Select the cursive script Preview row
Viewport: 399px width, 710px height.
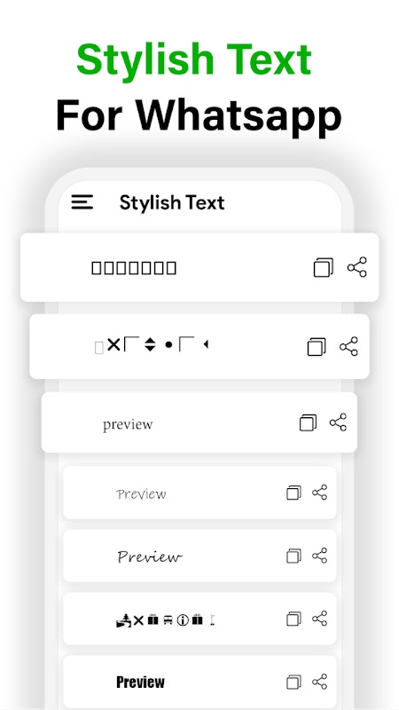199,556
